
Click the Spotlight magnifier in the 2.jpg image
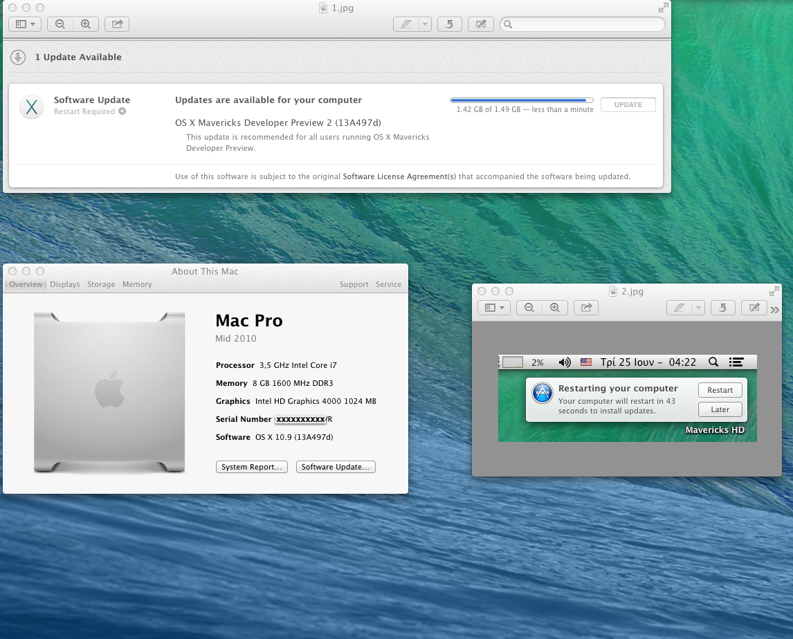coord(713,362)
